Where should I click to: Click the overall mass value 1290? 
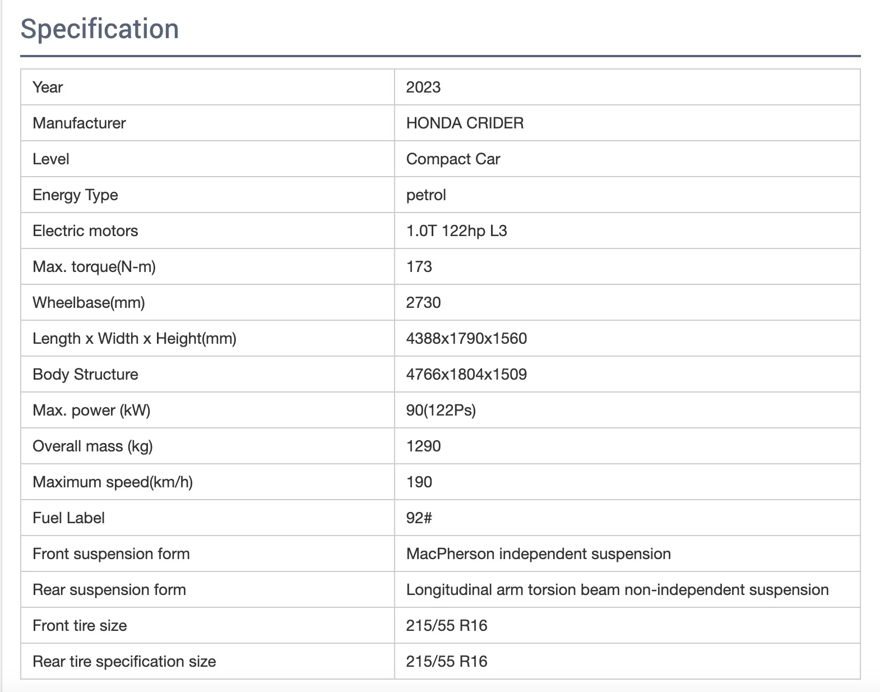[x=423, y=446]
